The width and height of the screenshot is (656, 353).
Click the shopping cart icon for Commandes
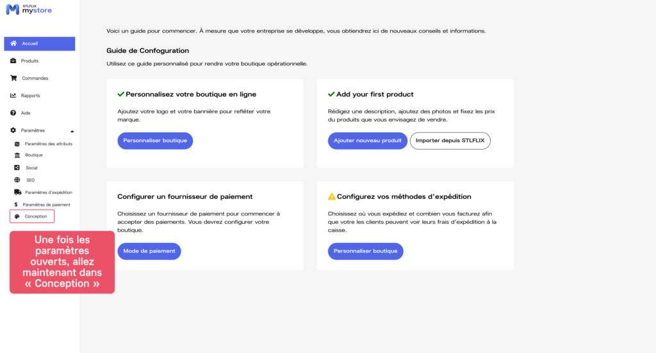[x=13, y=78]
